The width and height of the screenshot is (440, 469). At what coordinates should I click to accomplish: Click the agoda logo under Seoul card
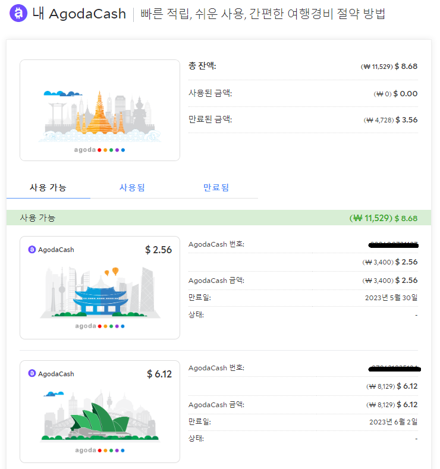(x=100, y=326)
